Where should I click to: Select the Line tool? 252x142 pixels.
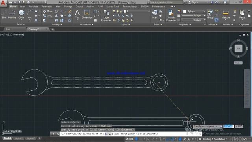click(x=4, y=14)
